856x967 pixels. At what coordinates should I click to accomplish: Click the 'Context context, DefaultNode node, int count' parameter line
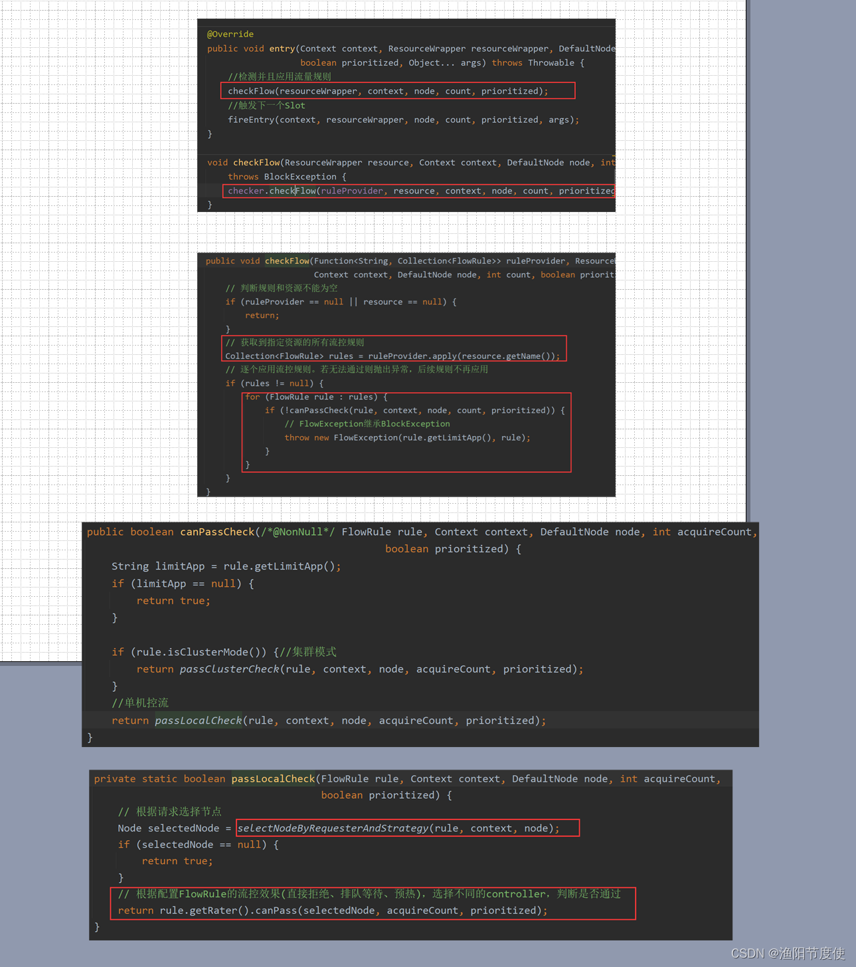tap(464, 274)
